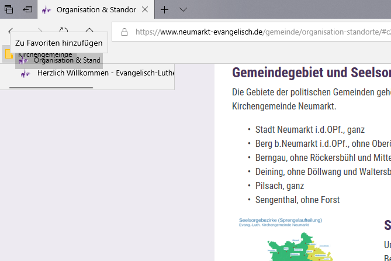This screenshot has width=391, height=261.
Task: Click text Sengenthal, ohne Forst
Action: [297, 200]
